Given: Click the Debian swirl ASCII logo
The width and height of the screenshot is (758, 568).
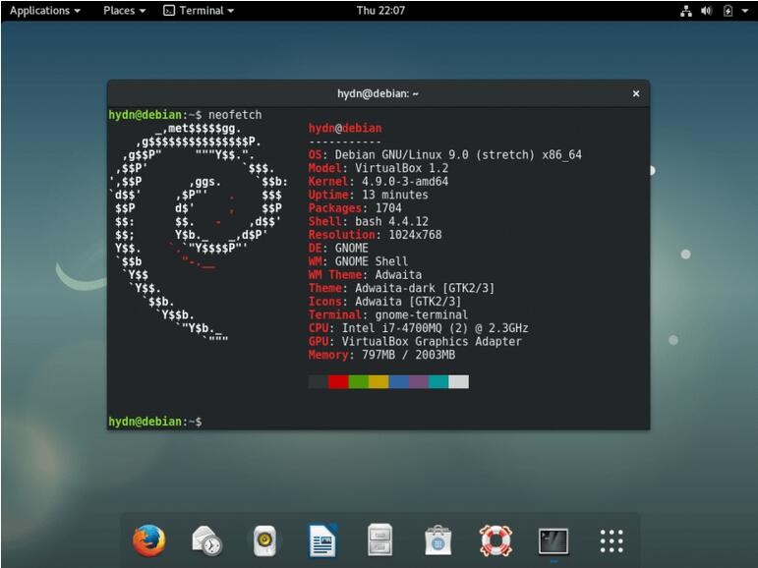Looking at the screenshot, I should [199, 235].
